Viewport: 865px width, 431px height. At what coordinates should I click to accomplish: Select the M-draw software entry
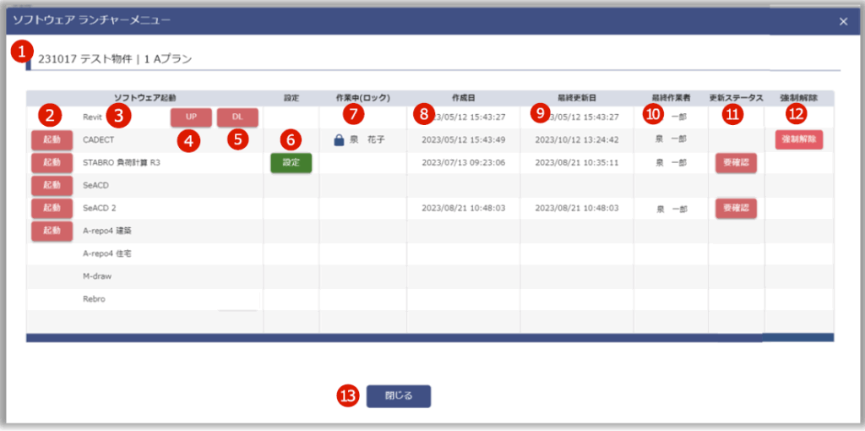click(x=97, y=276)
